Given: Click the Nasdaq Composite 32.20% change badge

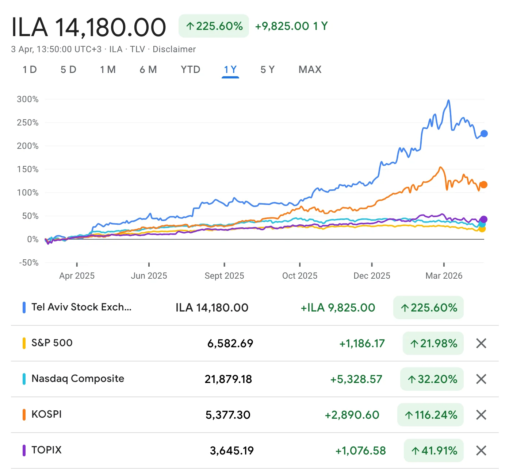Looking at the screenshot, I should [432, 379].
